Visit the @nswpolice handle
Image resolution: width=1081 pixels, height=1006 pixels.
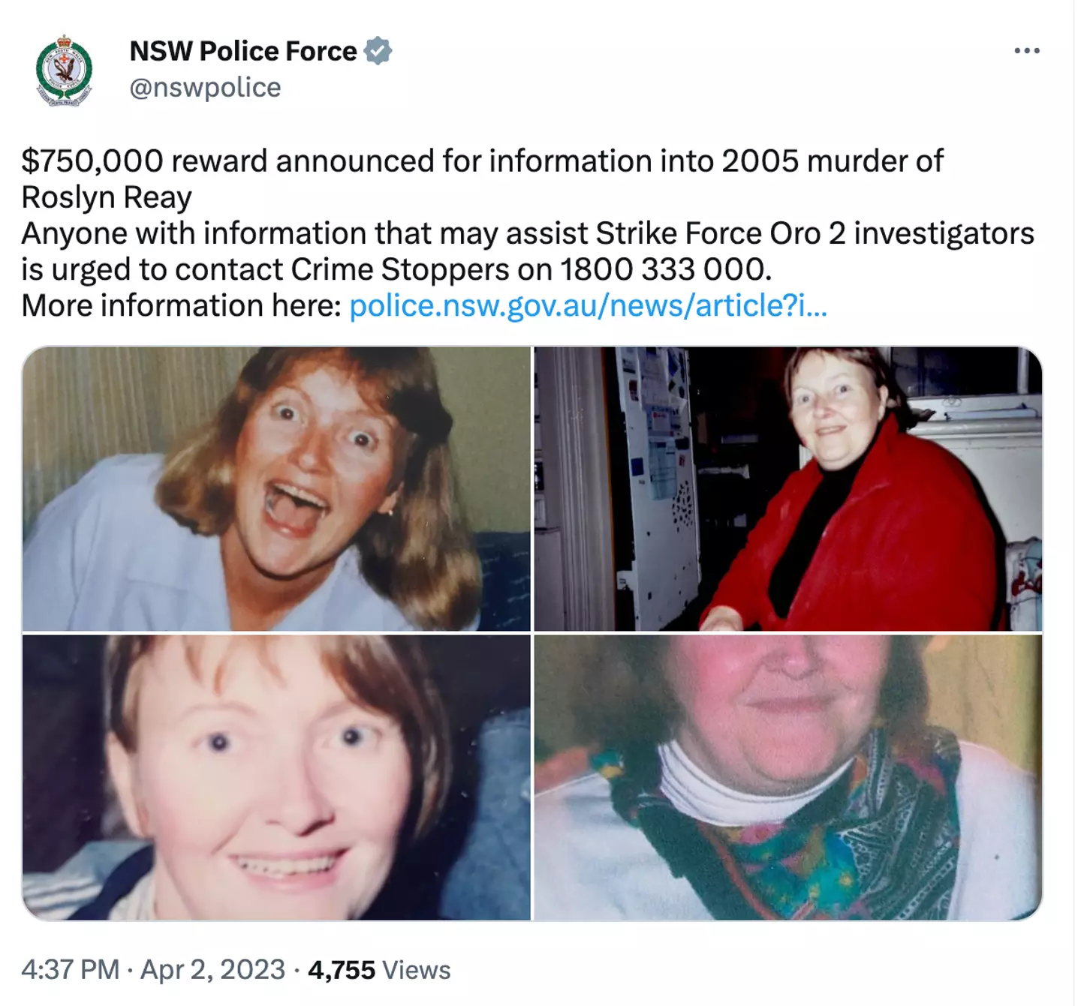point(205,88)
